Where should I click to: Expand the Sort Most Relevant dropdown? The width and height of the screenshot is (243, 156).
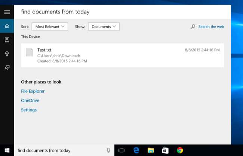[50, 26]
